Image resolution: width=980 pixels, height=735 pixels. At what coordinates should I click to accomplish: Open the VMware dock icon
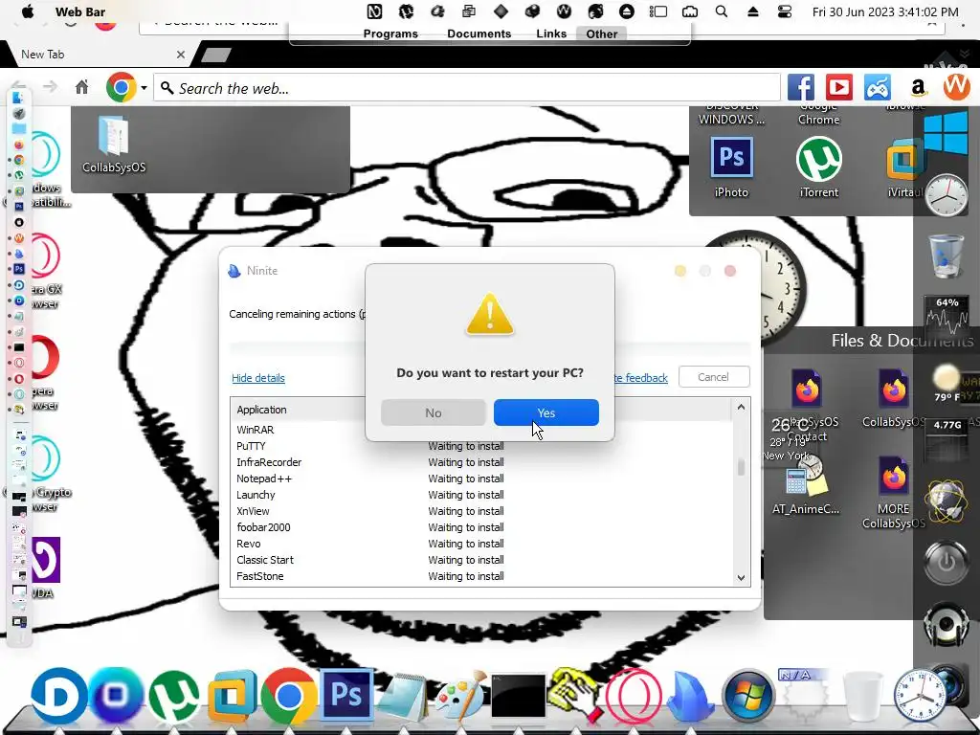[232, 697]
